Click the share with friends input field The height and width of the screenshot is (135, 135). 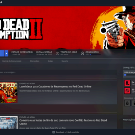[x=58, y=72]
